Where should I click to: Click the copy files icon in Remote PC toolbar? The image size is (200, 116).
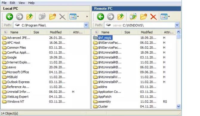tap(133, 17)
